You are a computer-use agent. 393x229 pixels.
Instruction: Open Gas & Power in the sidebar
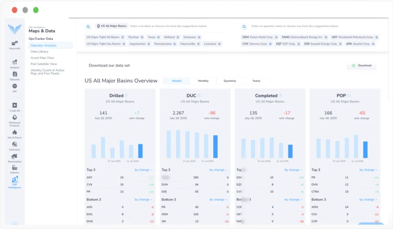(x=14, y=133)
